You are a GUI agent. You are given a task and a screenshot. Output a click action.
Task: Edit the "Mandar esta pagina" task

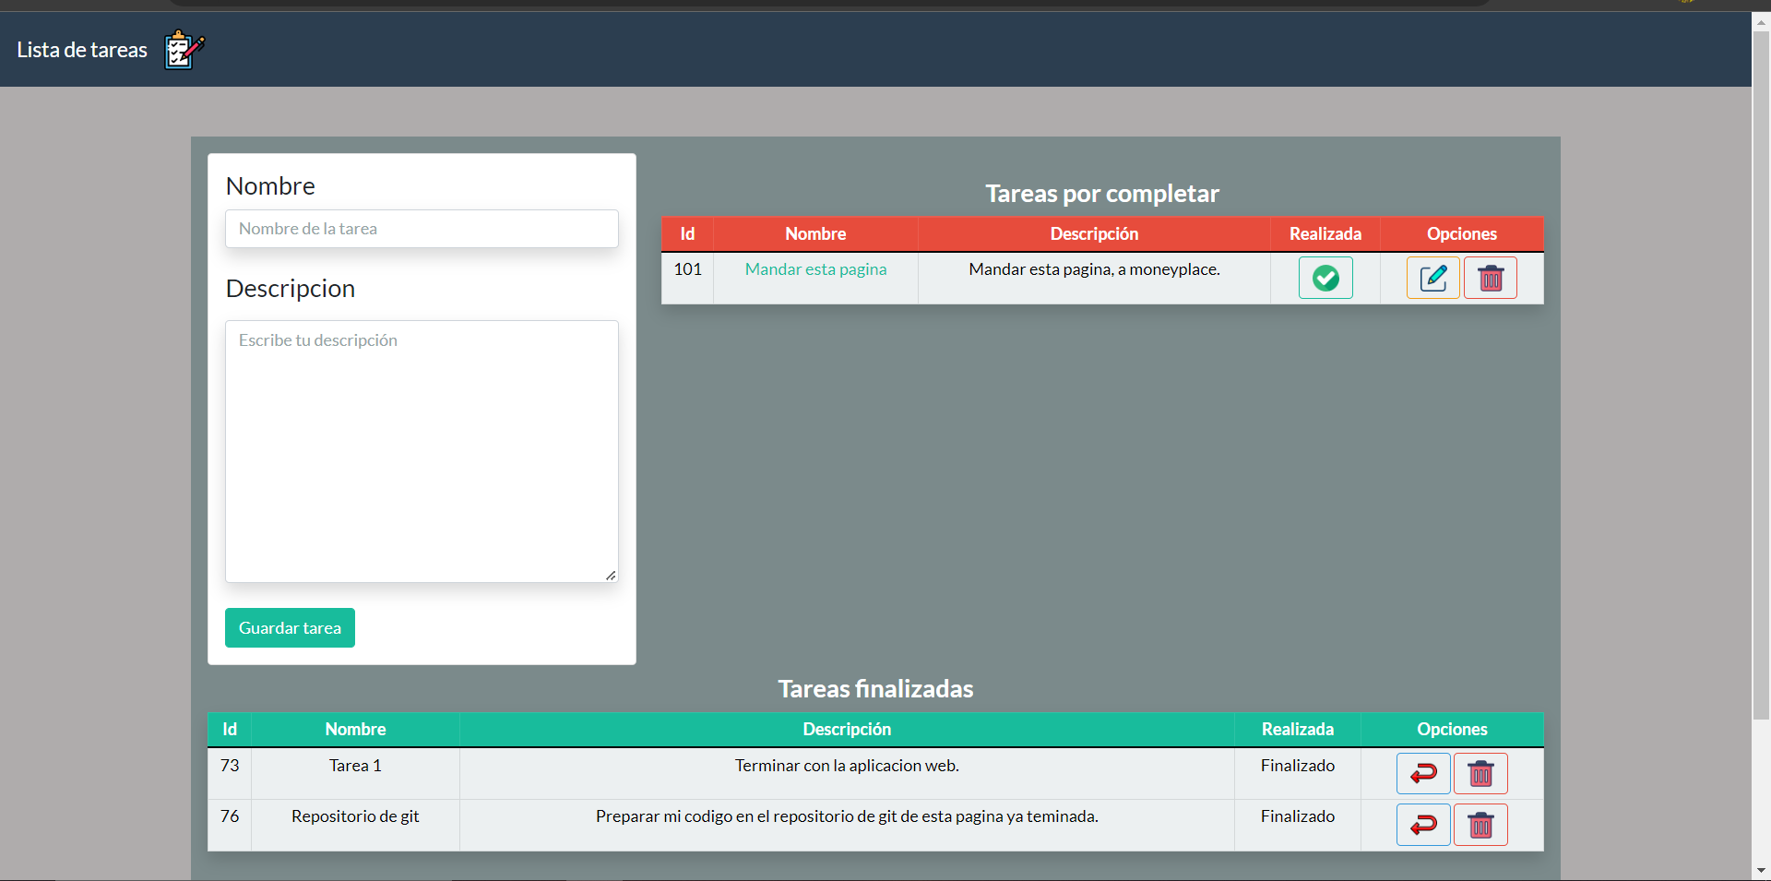click(x=1432, y=278)
